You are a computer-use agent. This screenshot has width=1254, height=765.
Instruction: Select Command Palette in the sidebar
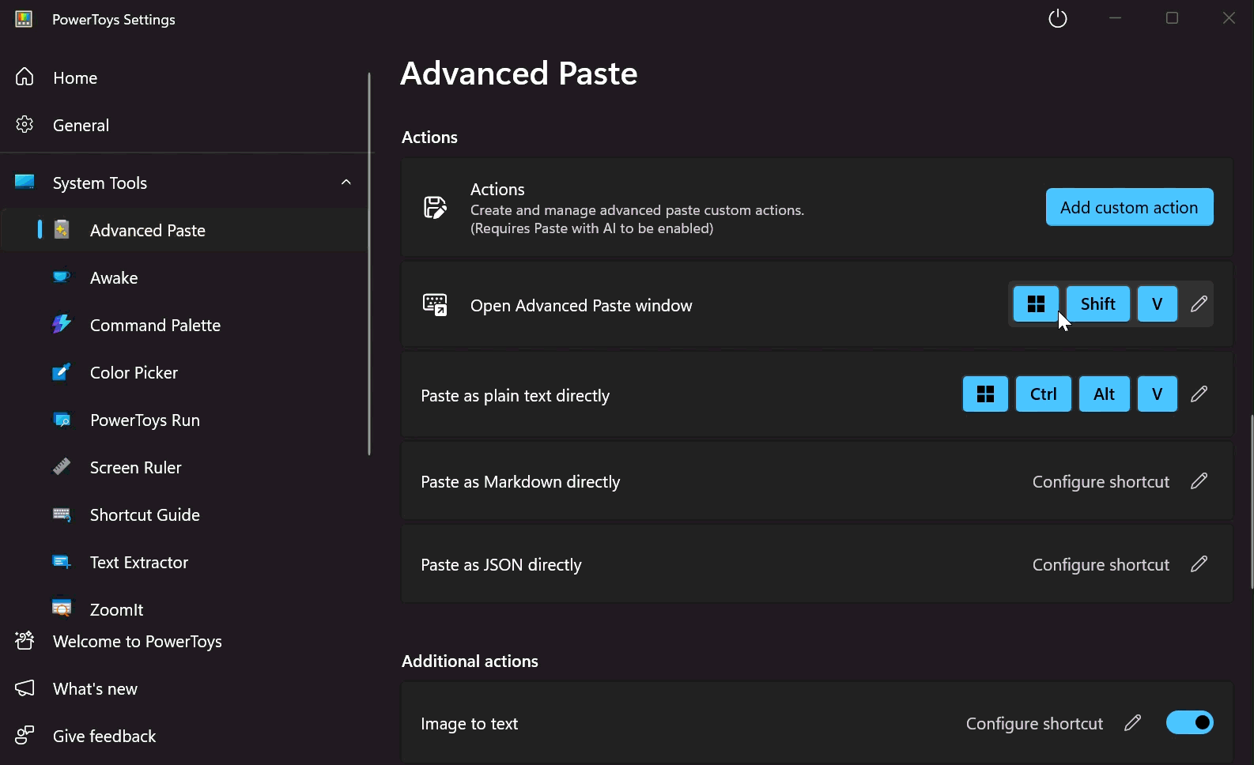(x=183, y=325)
